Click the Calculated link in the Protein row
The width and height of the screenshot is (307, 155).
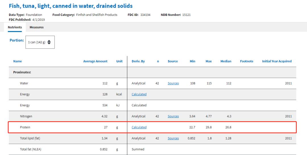139,128
